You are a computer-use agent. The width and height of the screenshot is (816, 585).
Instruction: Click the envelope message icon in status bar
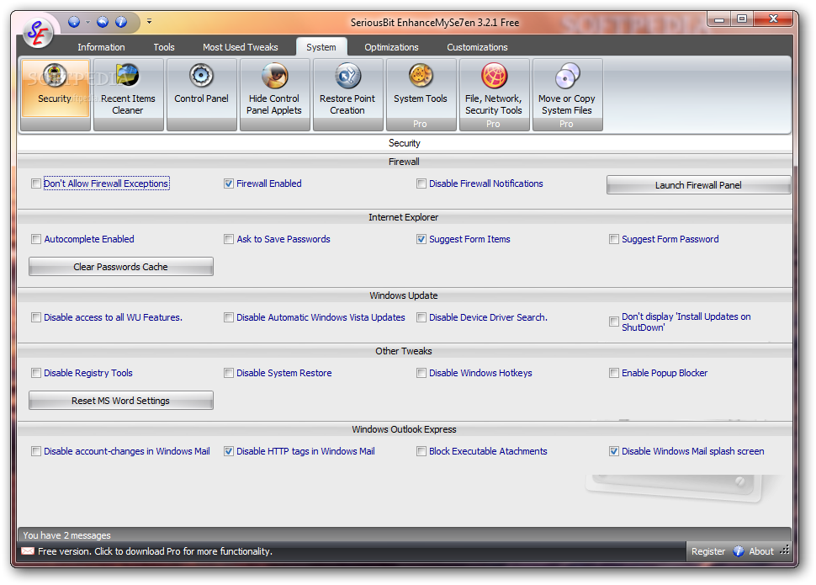[x=28, y=551]
